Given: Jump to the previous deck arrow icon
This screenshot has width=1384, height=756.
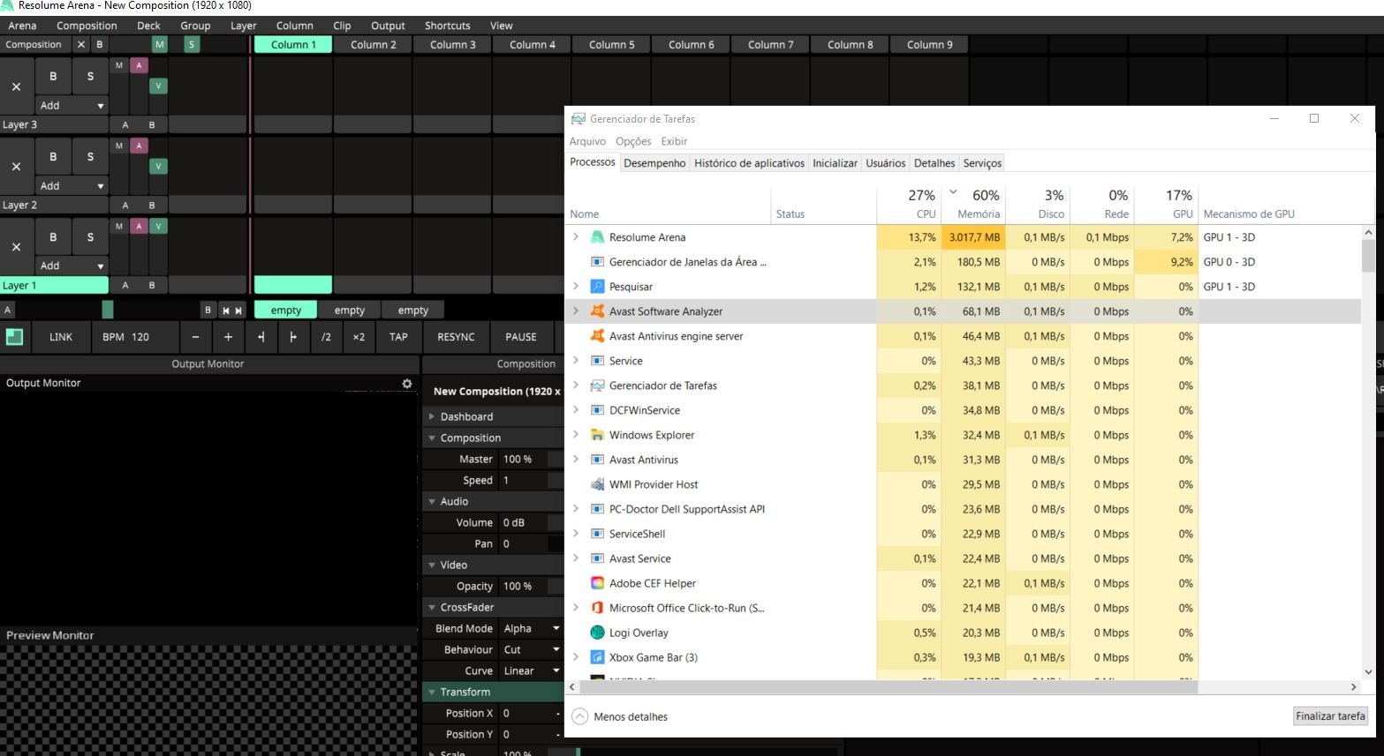Looking at the screenshot, I should click(225, 311).
